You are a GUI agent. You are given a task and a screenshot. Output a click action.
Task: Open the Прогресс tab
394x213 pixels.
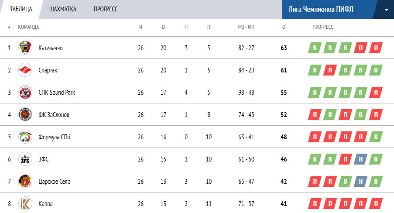105,9
